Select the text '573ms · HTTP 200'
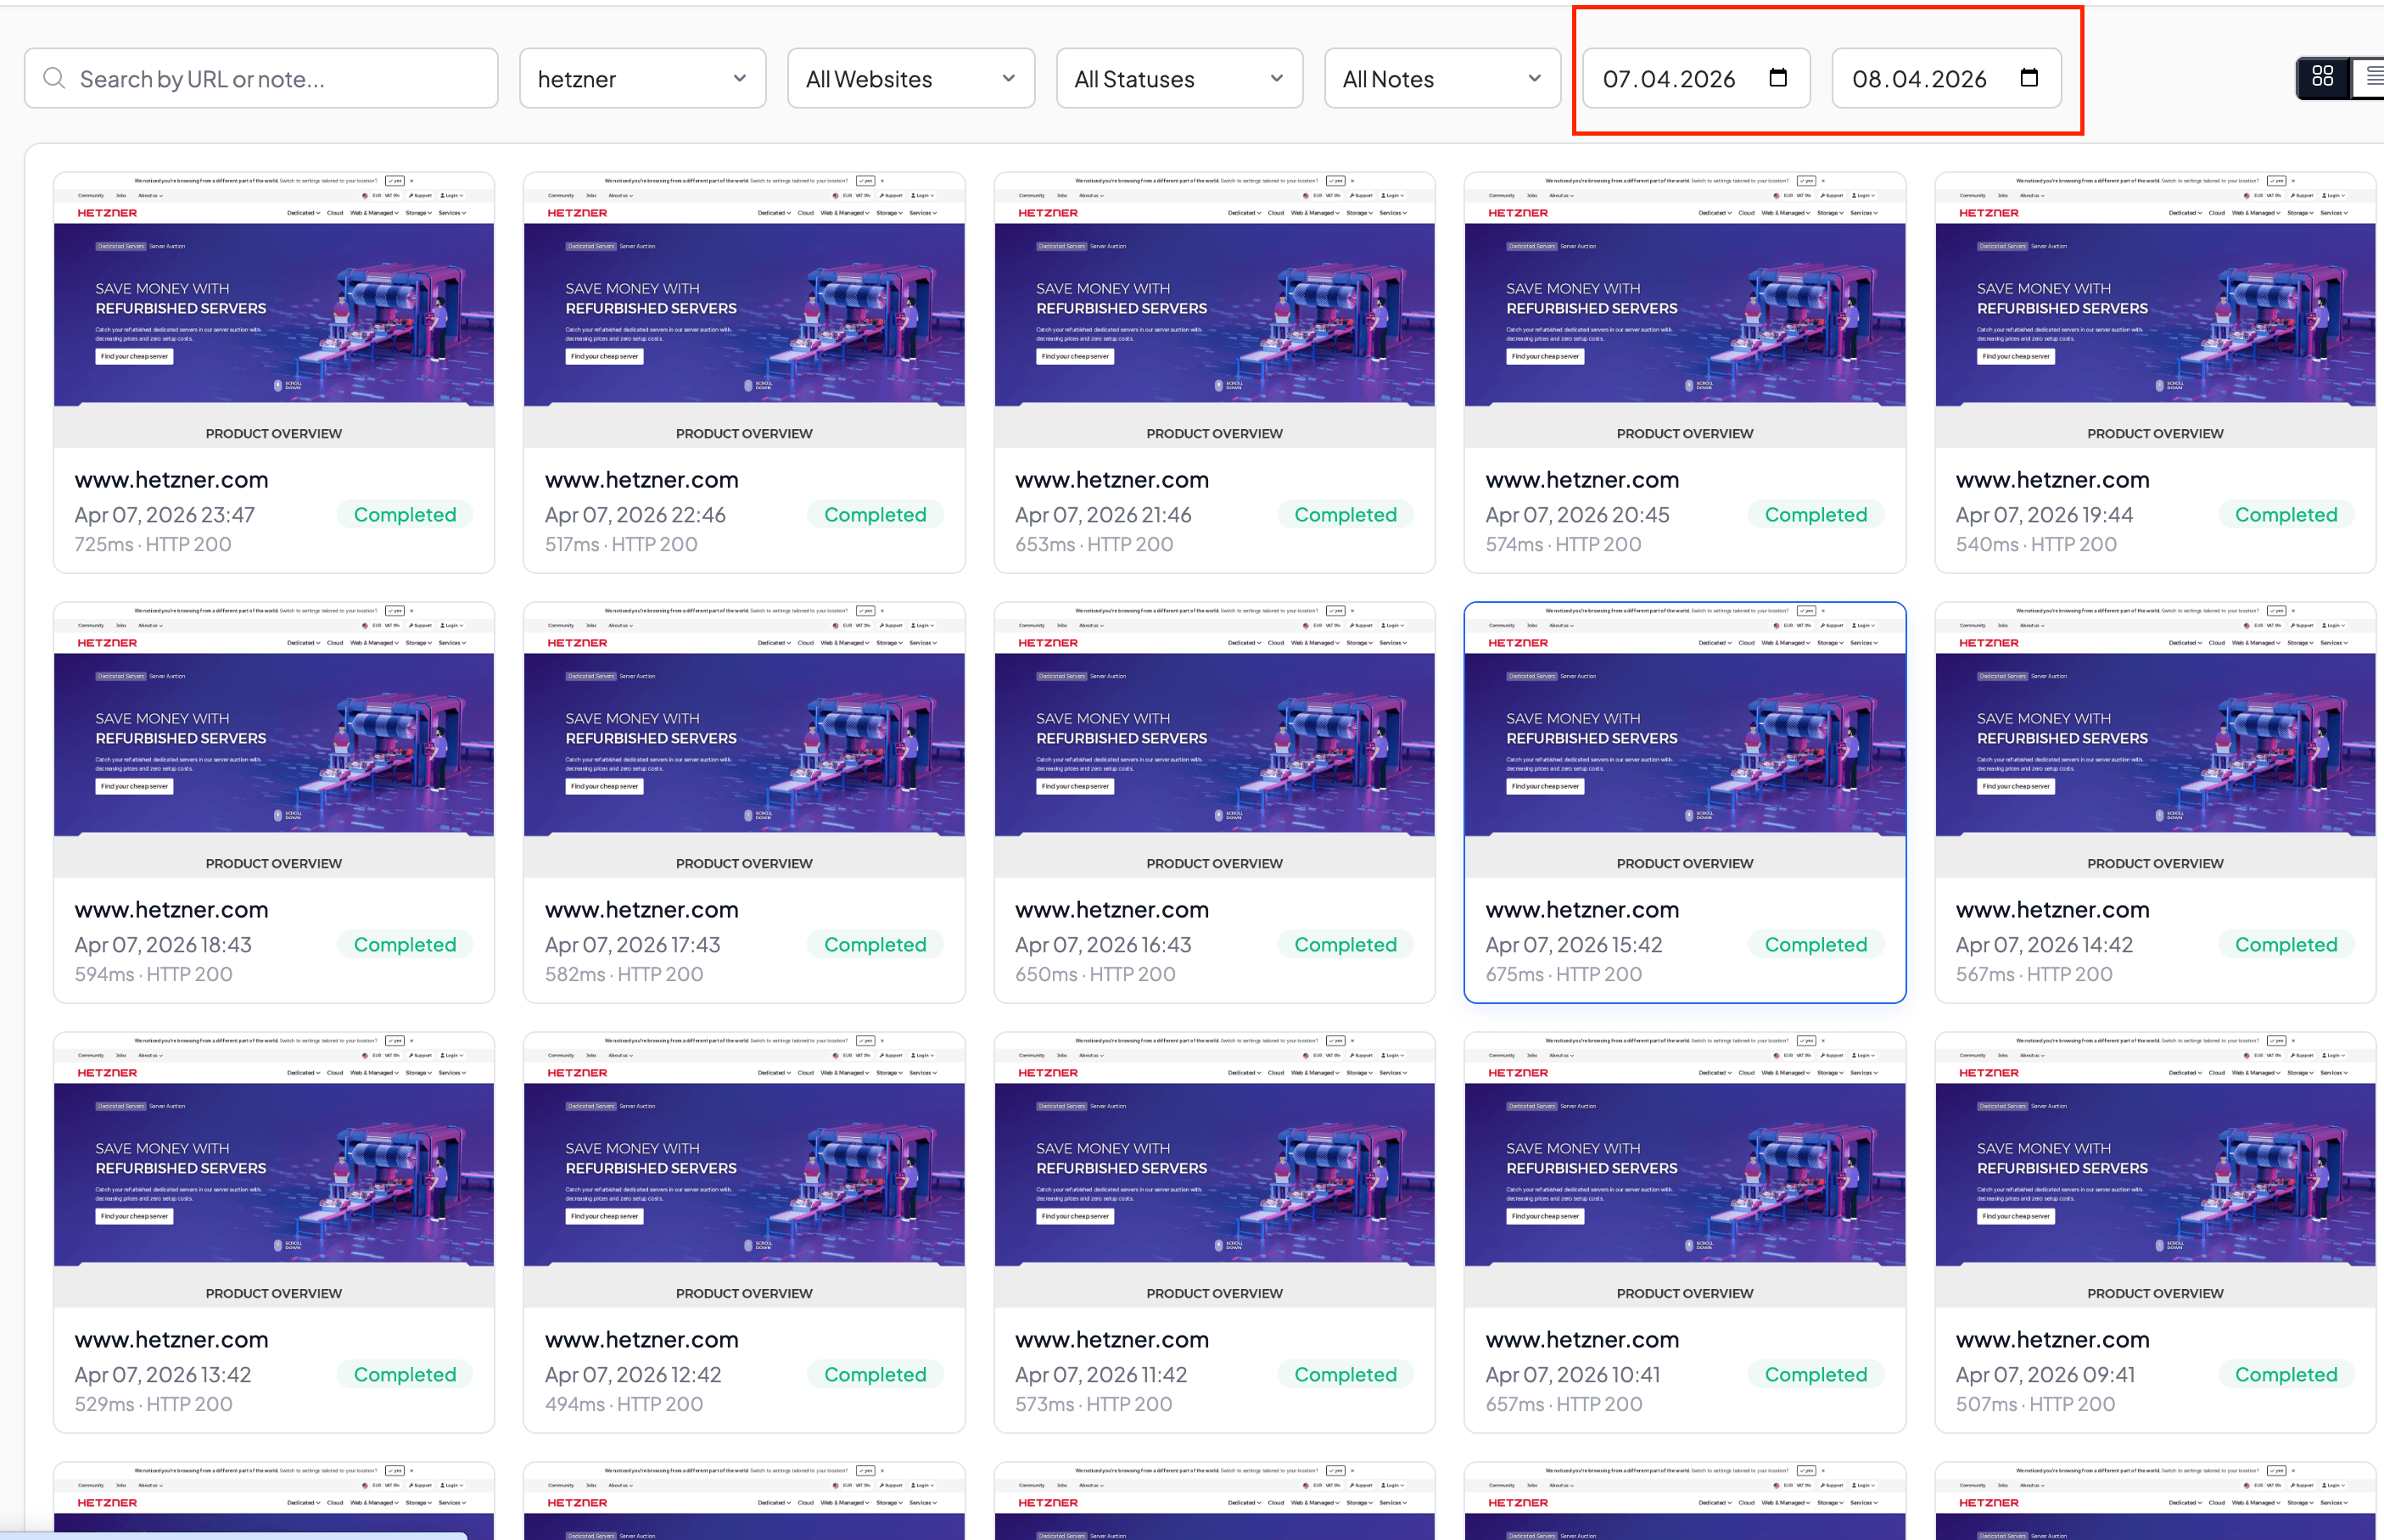Screen dimensions: 2384x1540 1094,1404
